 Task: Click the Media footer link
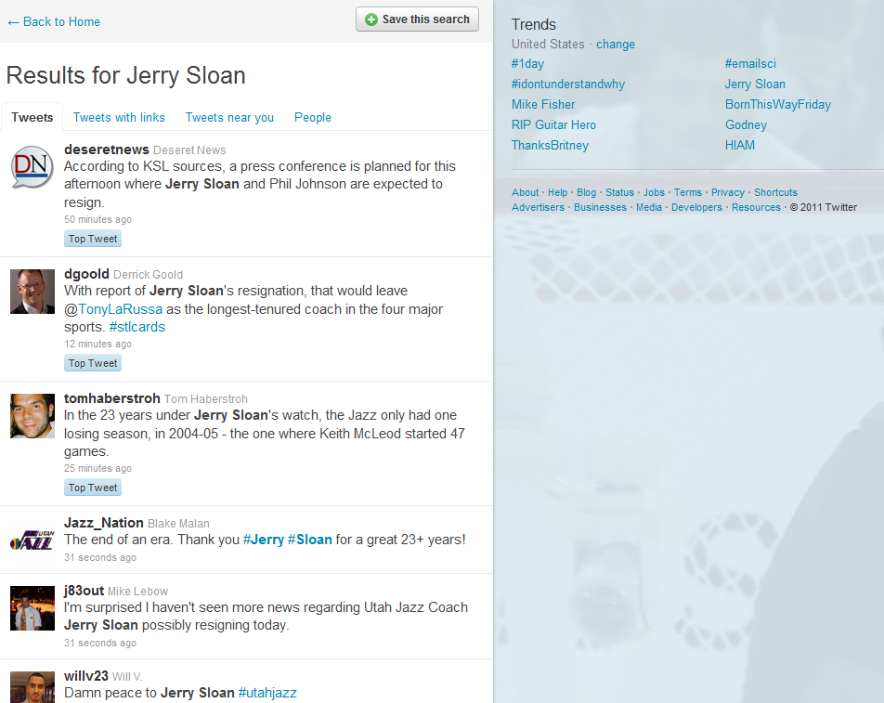tap(649, 207)
